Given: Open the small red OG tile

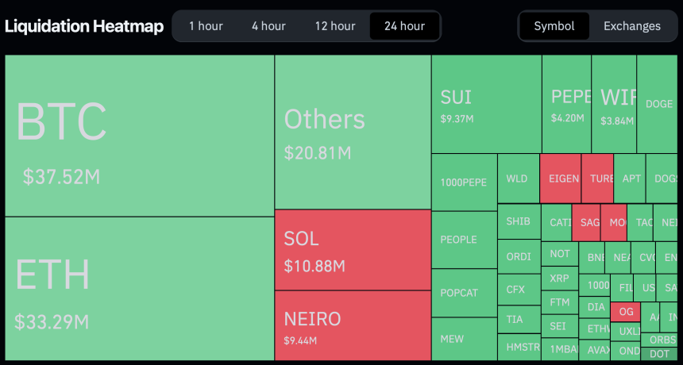Looking at the screenshot, I should point(625,312).
